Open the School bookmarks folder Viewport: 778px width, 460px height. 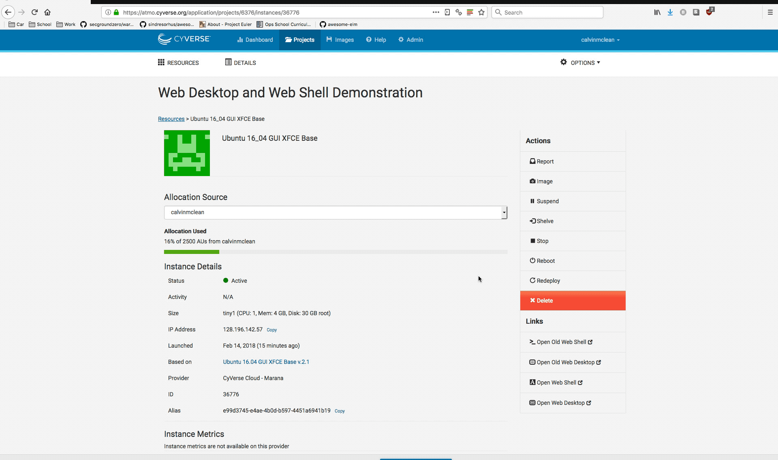[x=40, y=24]
